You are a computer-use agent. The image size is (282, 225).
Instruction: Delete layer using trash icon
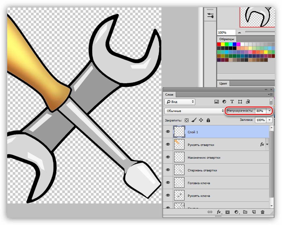pos(262,212)
